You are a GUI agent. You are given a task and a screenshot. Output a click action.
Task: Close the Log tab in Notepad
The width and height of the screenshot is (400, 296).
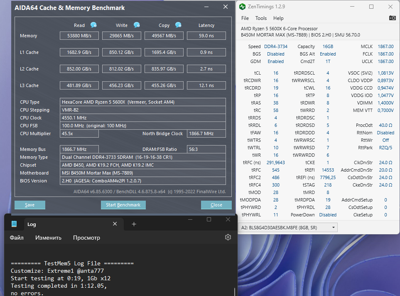[115, 224]
